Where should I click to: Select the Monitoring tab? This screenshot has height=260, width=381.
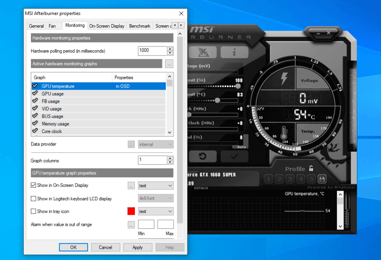[75, 25]
